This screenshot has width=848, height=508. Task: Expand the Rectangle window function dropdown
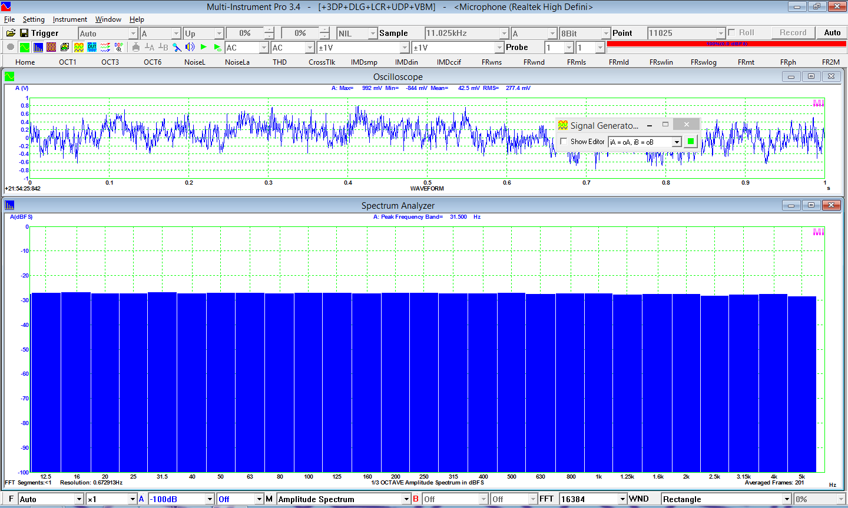[786, 499]
